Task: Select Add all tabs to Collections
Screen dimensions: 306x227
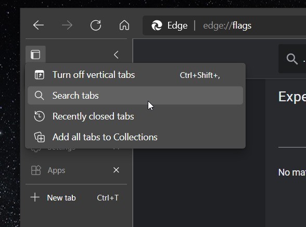Action: 135,137
